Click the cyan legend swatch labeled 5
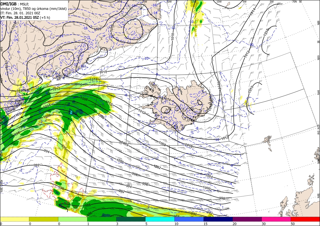Viewport: 320px width, 226px height. [x=160, y=219]
